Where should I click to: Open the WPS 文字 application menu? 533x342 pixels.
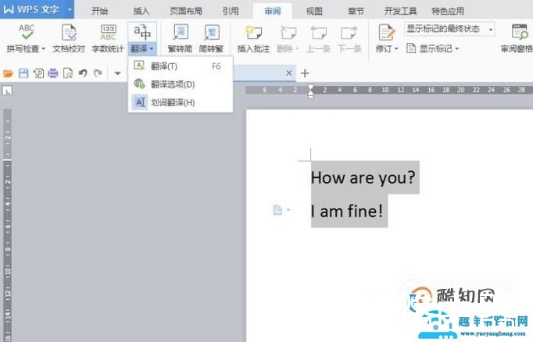[37, 9]
